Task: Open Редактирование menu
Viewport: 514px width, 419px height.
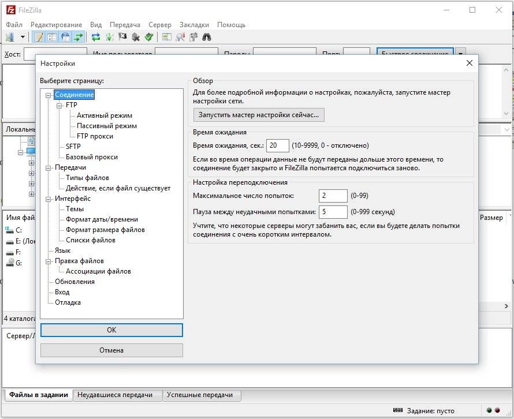Action: (57, 25)
